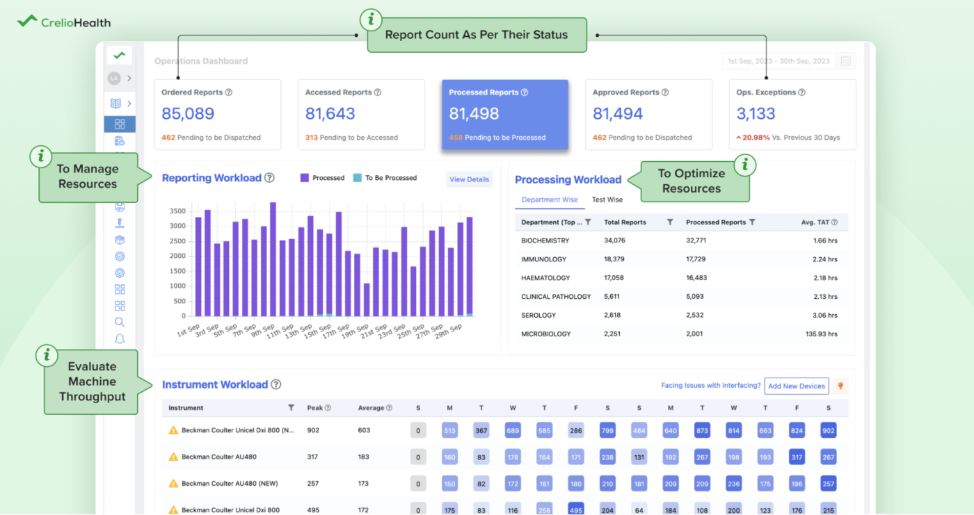Open the microscope stand sidebar icon

pos(120,223)
